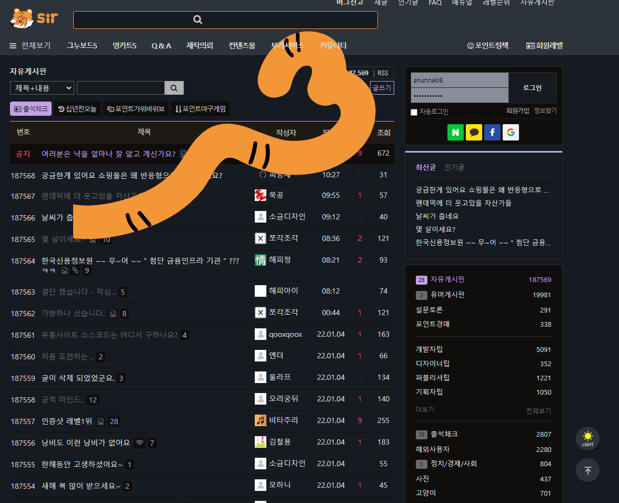The image size is (619, 503).
Task: Open the 제목+내용 search filter dropdown
Action: pos(42,88)
